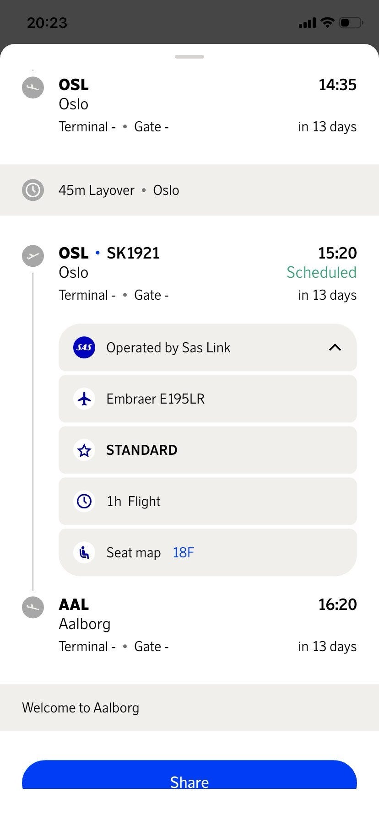Image resolution: width=379 pixels, height=820 pixels.
Task: Tap the airplane icon beside Embraer E195LR
Action: tap(84, 399)
